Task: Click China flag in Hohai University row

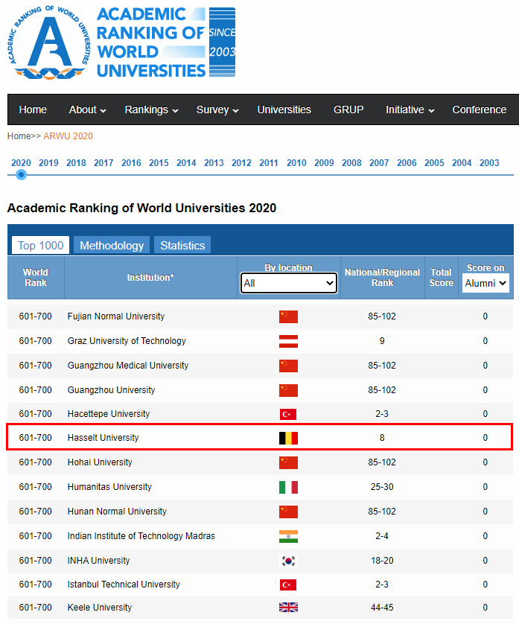Action: coord(289,463)
